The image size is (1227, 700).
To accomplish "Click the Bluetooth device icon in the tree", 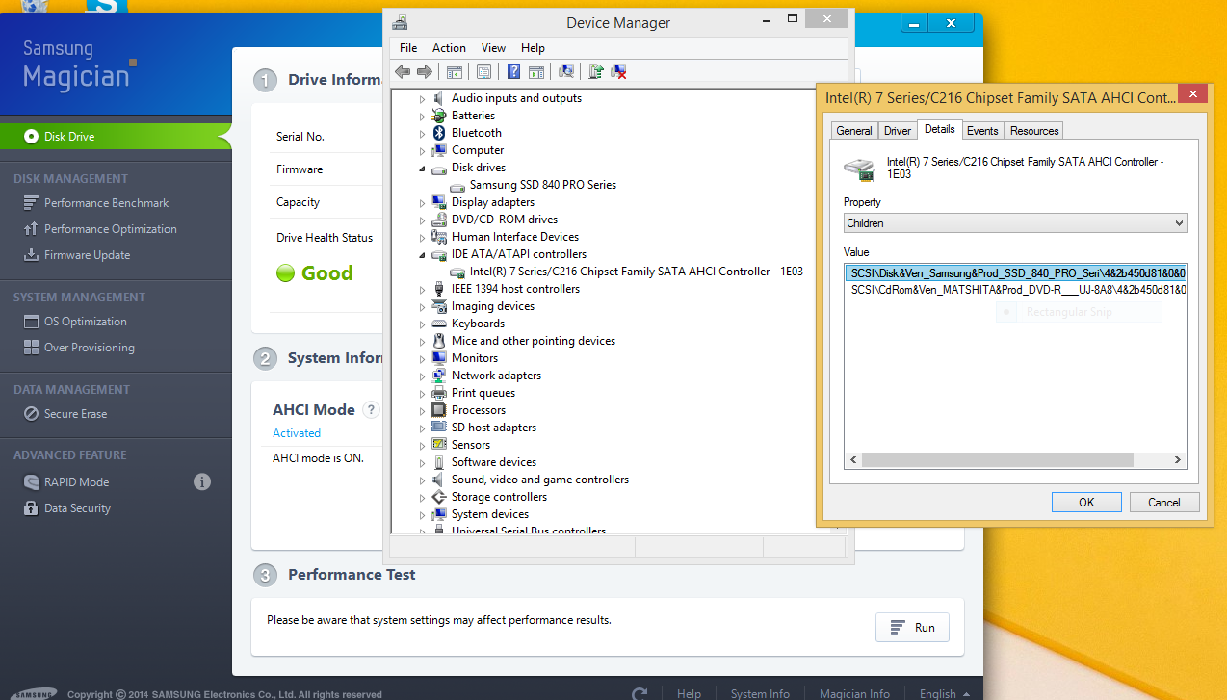I will pyautogui.click(x=439, y=133).
